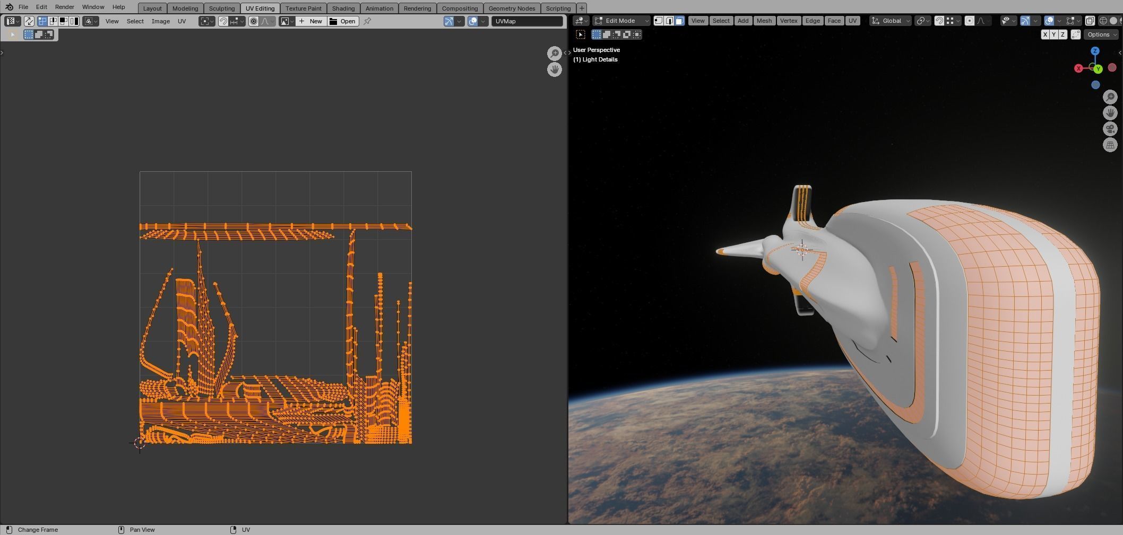Toggle viewport gizmo display
Viewport: 1123px width, 535px height.
[1025, 21]
